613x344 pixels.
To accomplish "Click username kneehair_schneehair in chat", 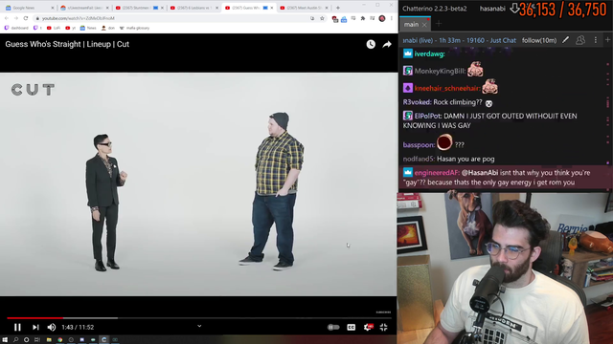I will point(447,88).
